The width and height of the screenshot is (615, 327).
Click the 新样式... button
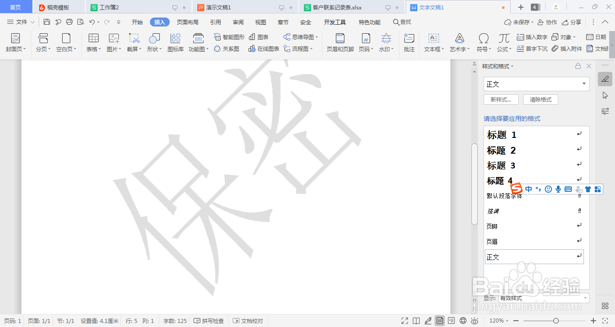click(501, 99)
